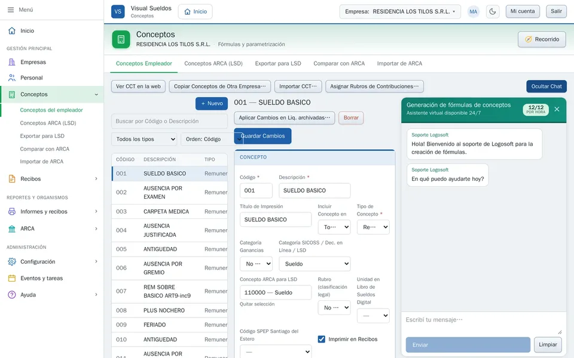Image resolution: width=574 pixels, height=358 pixels.
Task: Switch to Conceptos ARCA (LSD) tab
Action: coord(213,64)
